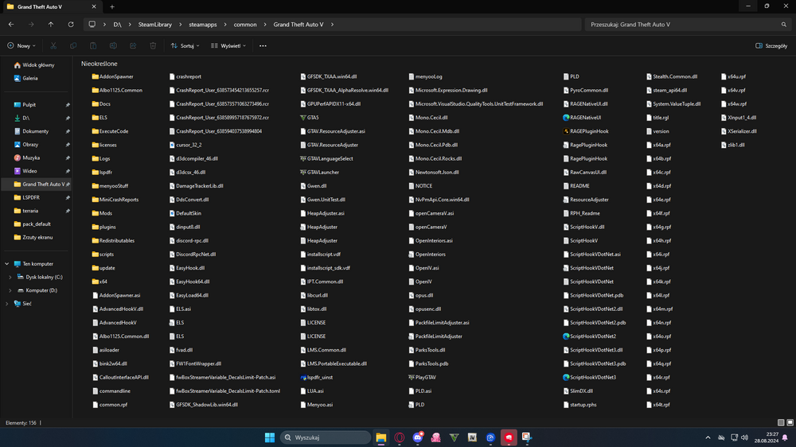The image size is (796, 447).
Task: Open Discord from the taskbar
Action: 418,437
